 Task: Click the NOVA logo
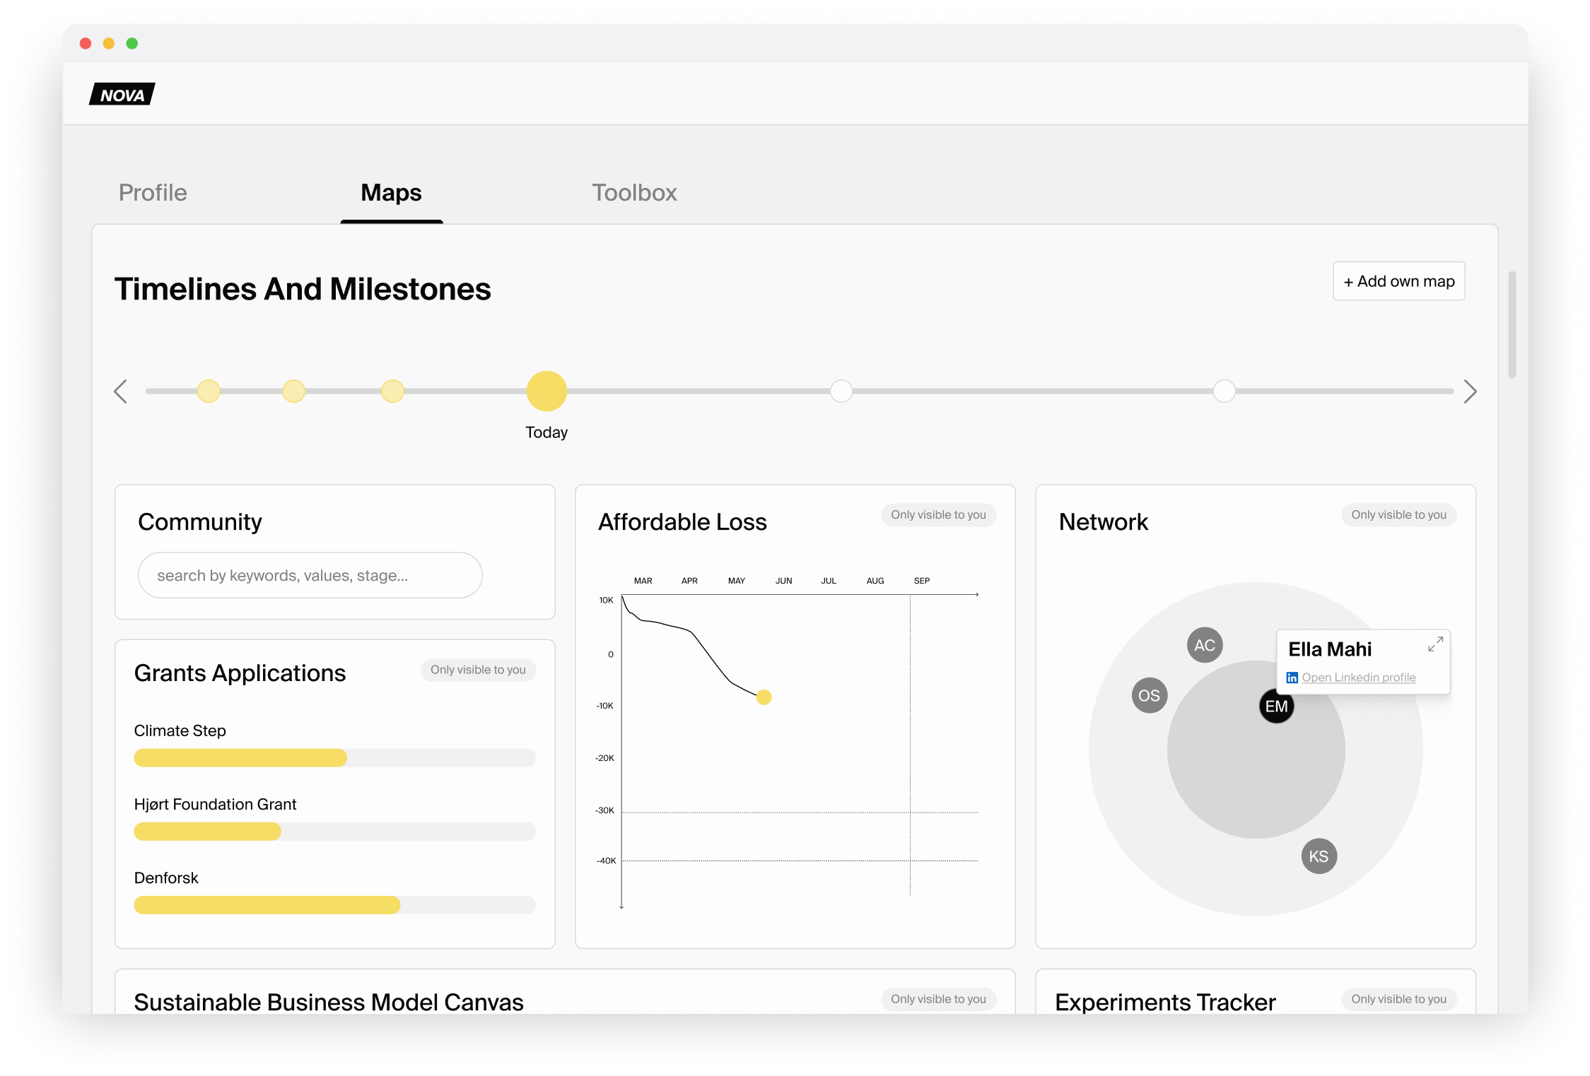click(122, 94)
